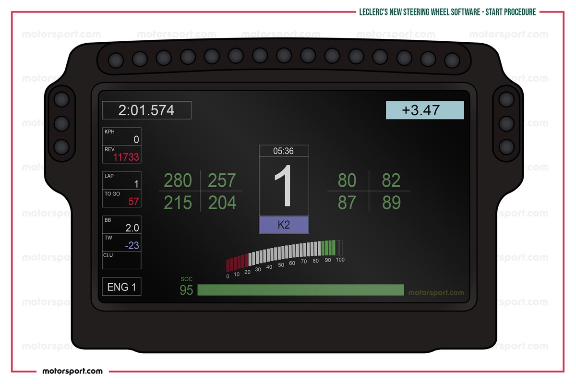576x384 pixels.
Task: Click the 50 label on gauge scale
Action: coord(281,264)
